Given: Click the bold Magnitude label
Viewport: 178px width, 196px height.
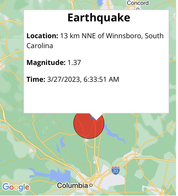Looking at the screenshot, I should click(x=46, y=63).
